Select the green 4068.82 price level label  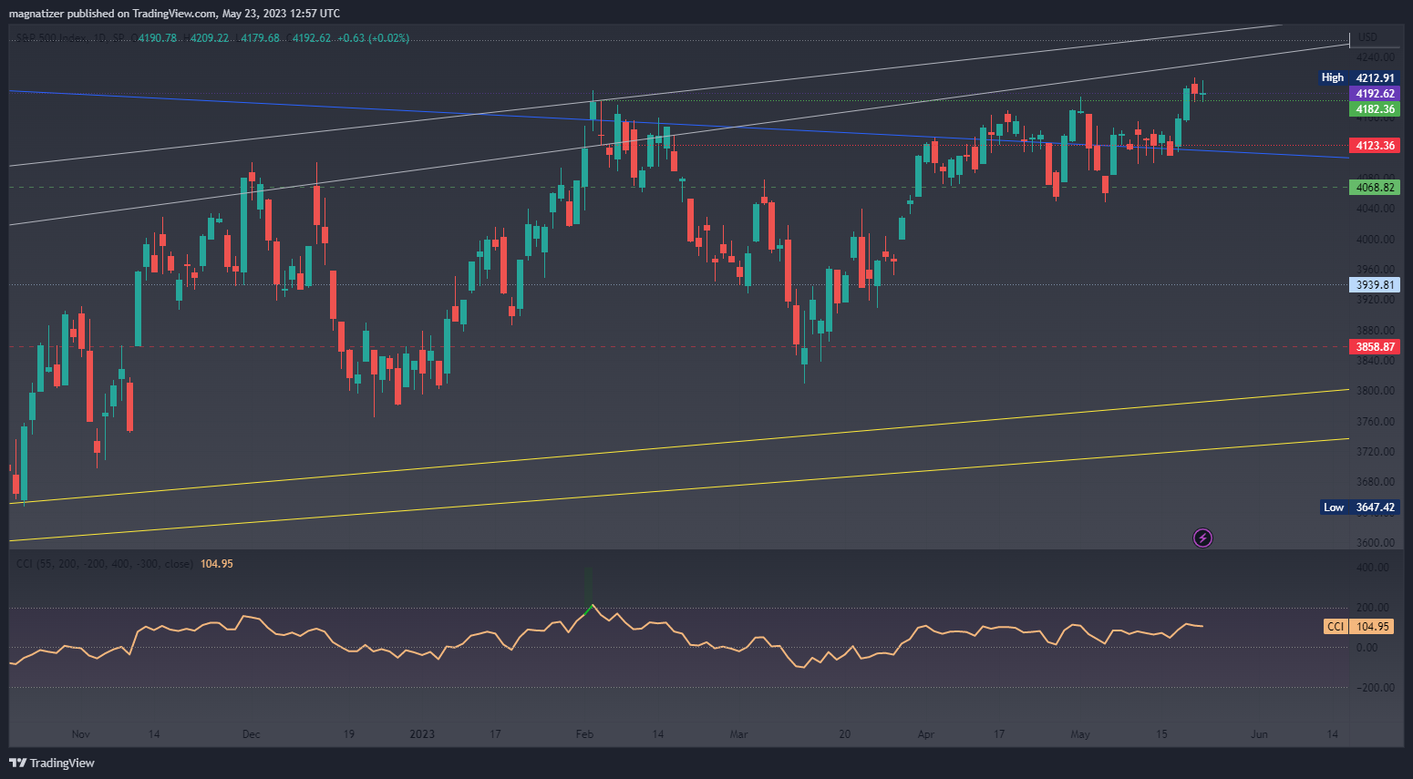point(1375,188)
